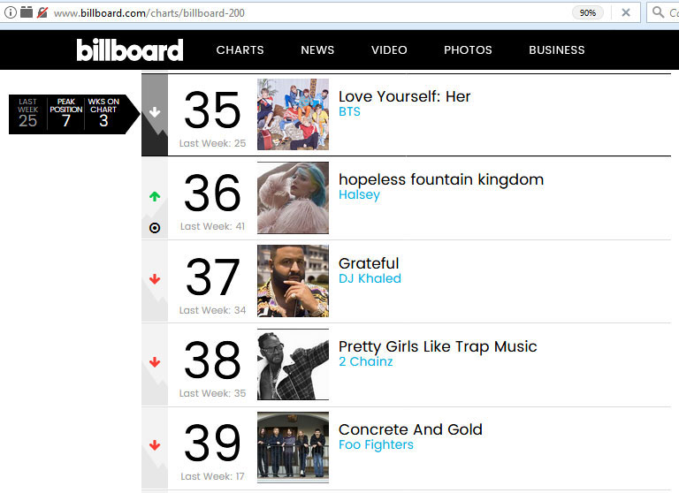Open the BUSINESS section
The image size is (679, 493).
tap(556, 50)
